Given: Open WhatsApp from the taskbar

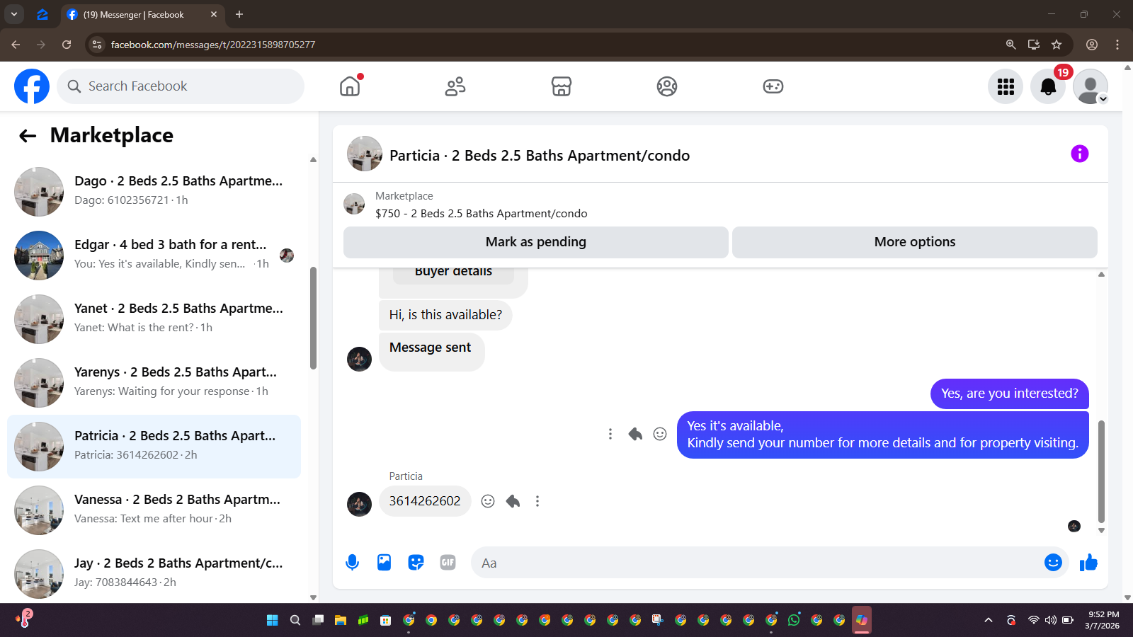Looking at the screenshot, I should [794, 620].
